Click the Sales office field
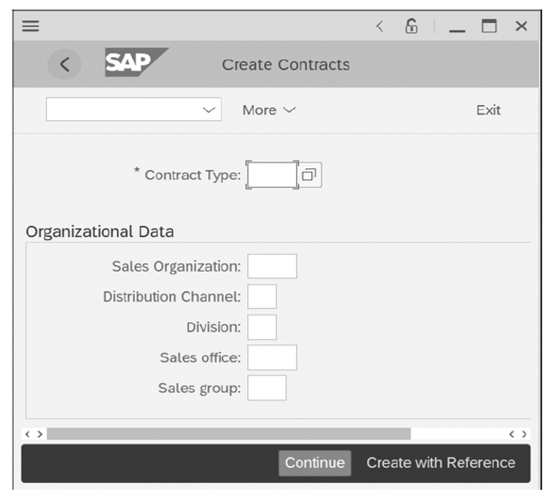Screen dimensions: 549x498 pos(272,357)
